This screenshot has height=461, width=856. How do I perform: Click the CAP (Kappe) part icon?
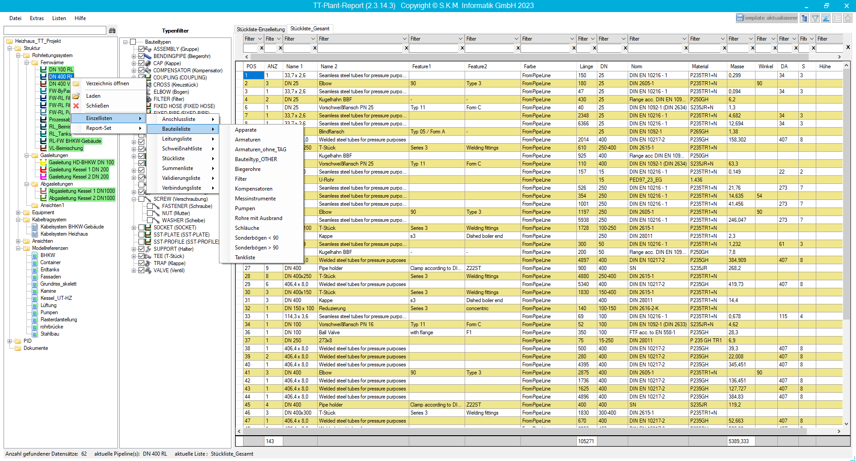pyautogui.click(x=148, y=63)
